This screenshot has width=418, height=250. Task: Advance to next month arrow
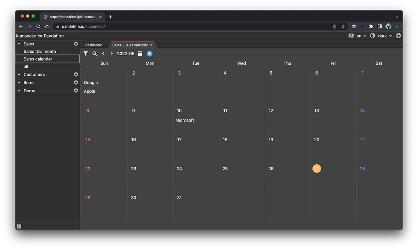point(112,54)
